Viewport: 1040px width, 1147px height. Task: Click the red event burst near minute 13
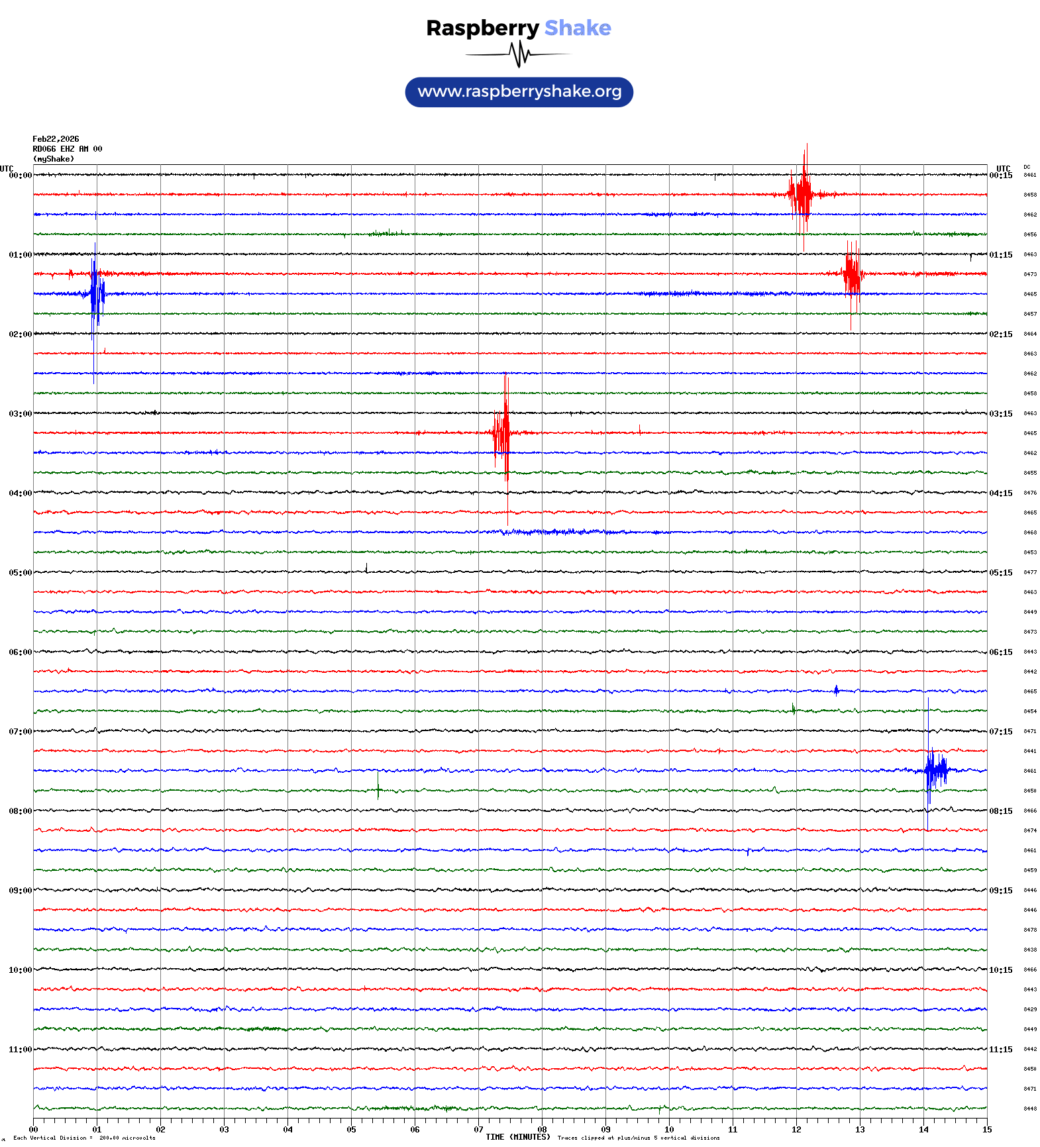point(852,274)
